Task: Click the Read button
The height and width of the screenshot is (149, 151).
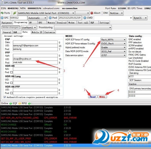Action: click(x=93, y=97)
